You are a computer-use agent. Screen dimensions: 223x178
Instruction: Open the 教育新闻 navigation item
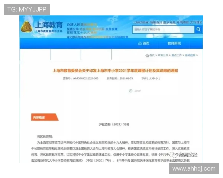pos(174,43)
